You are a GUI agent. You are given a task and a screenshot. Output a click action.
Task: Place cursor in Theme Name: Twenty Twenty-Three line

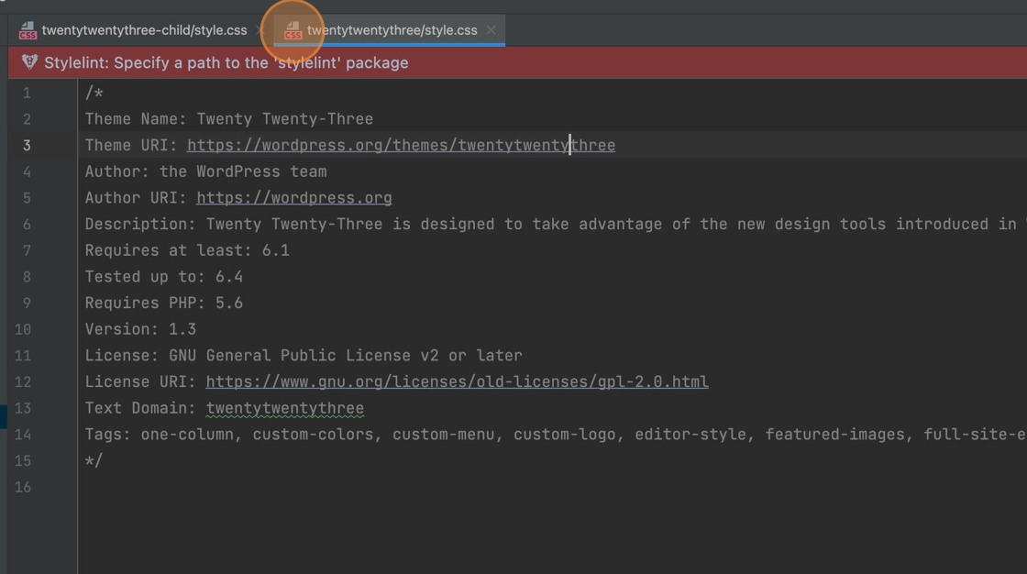tap(228, 119)
